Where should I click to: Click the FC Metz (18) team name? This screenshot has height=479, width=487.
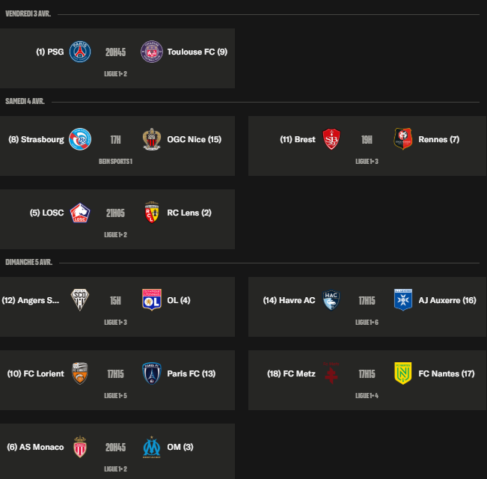(x=291, y=373)
